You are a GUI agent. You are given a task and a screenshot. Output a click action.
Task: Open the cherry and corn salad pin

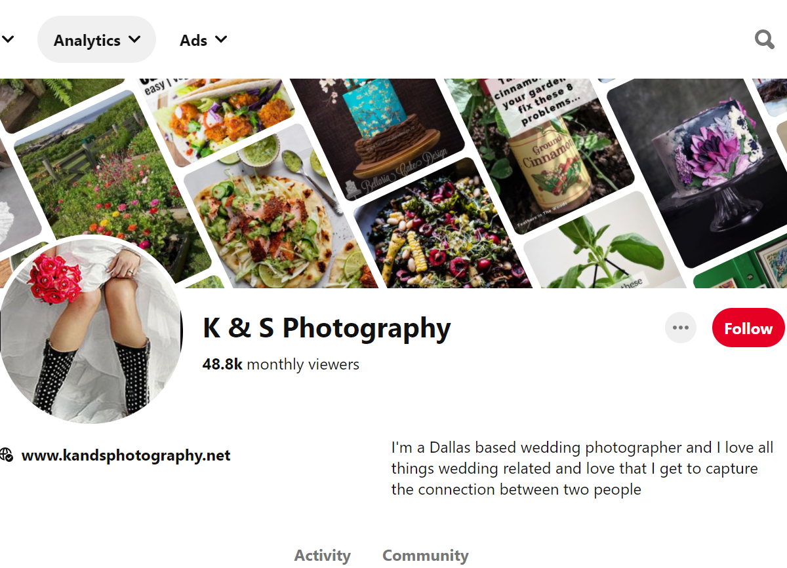click(446, 236)
